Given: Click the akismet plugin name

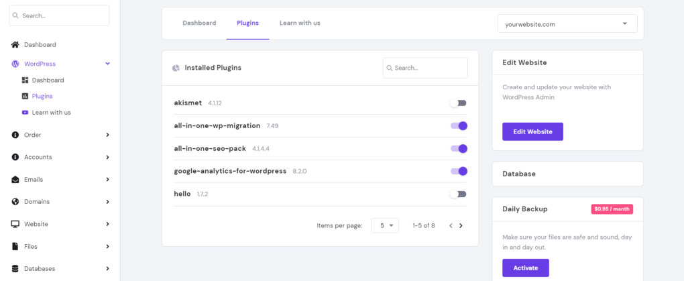Looking at the screenshot, I should (x=188, y=103).
